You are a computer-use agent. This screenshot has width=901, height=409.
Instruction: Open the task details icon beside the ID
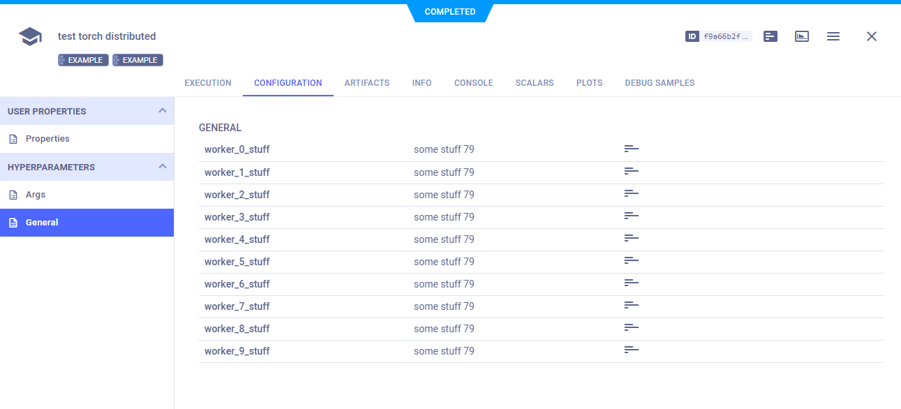tap(770, 36)
